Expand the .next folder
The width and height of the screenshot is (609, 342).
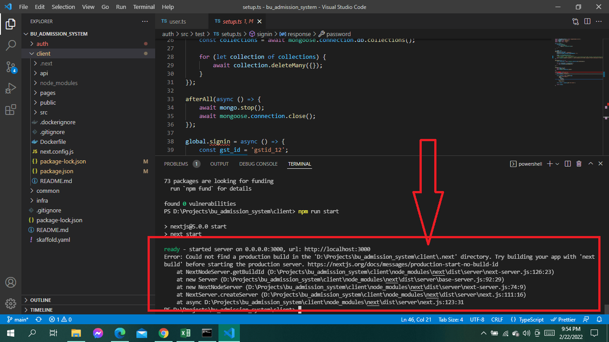[x=88, y=63]
